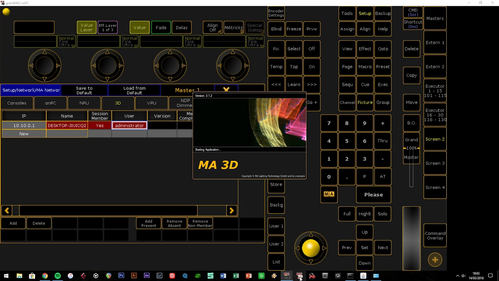The image size is (499, 281).
Task: Select the Value timing layer
Action: tap(140, 28)
